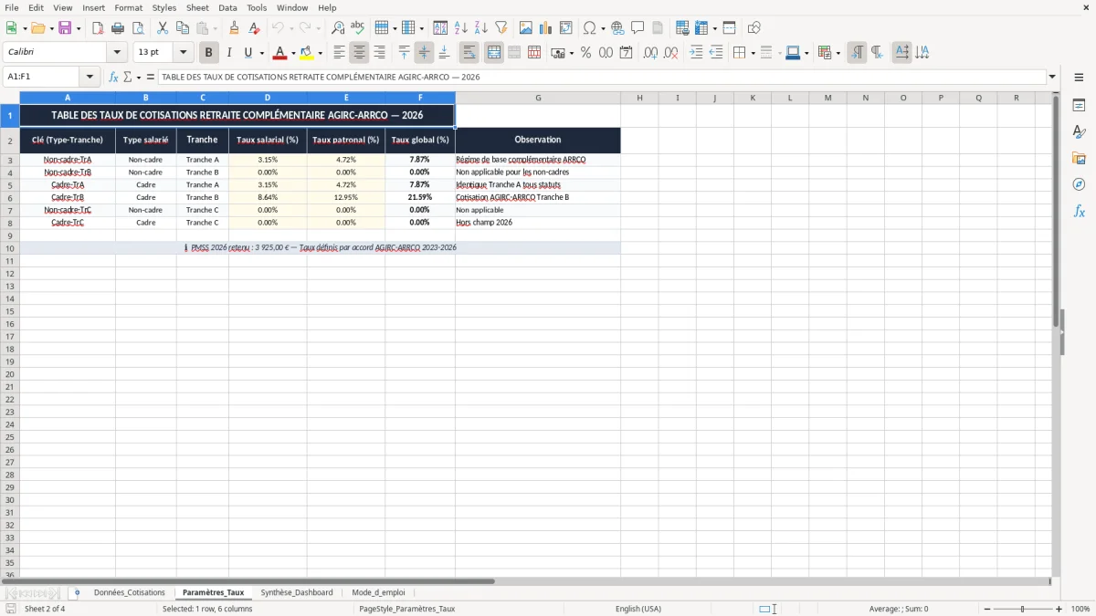This screenshot has height=616, width=1096.
Task: Click cell containing 21.59%
Action: 420,197
